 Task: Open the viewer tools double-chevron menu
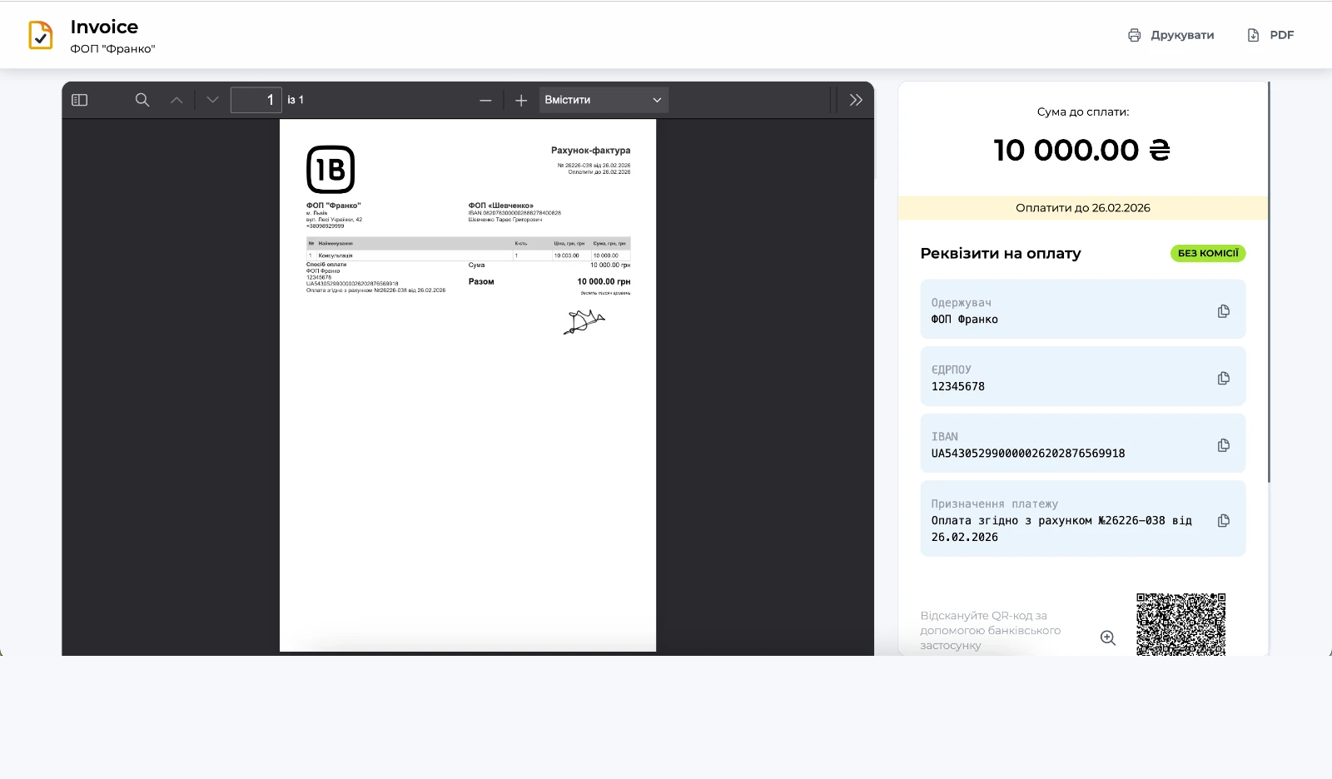[x=856, y=100]
